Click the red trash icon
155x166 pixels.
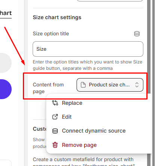point(55,145)
